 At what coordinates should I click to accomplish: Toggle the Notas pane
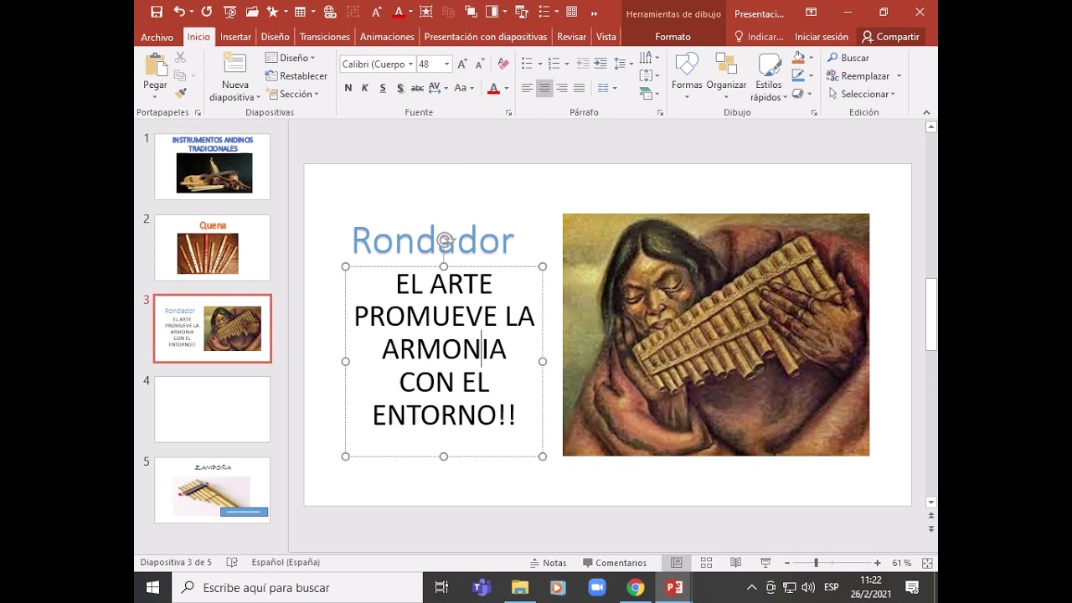coord(548,563)
